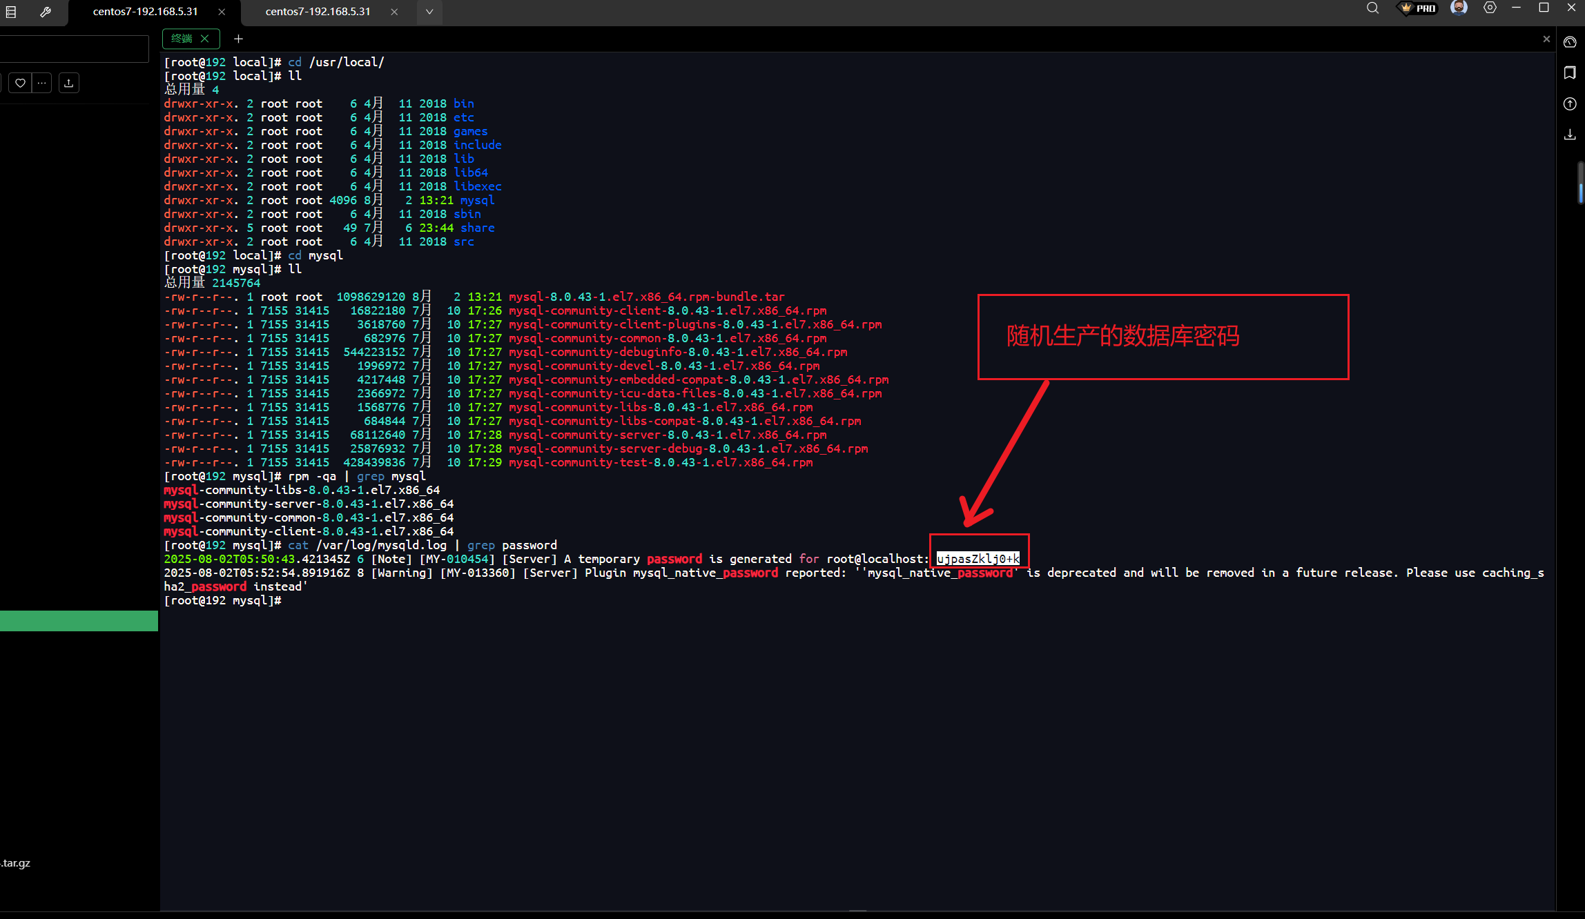Open search with the magnifier icon
This screenshot has height=919, width=1585.
(x=1372, y=9)
